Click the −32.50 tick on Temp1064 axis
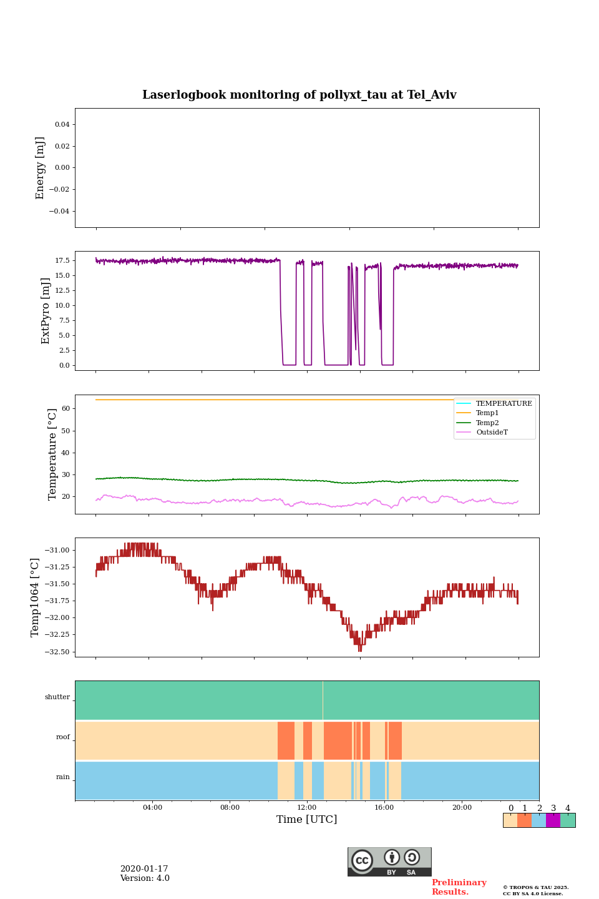The width and height of the screenshot is (599, 899). pyautogui.click(x=58, y=652)
